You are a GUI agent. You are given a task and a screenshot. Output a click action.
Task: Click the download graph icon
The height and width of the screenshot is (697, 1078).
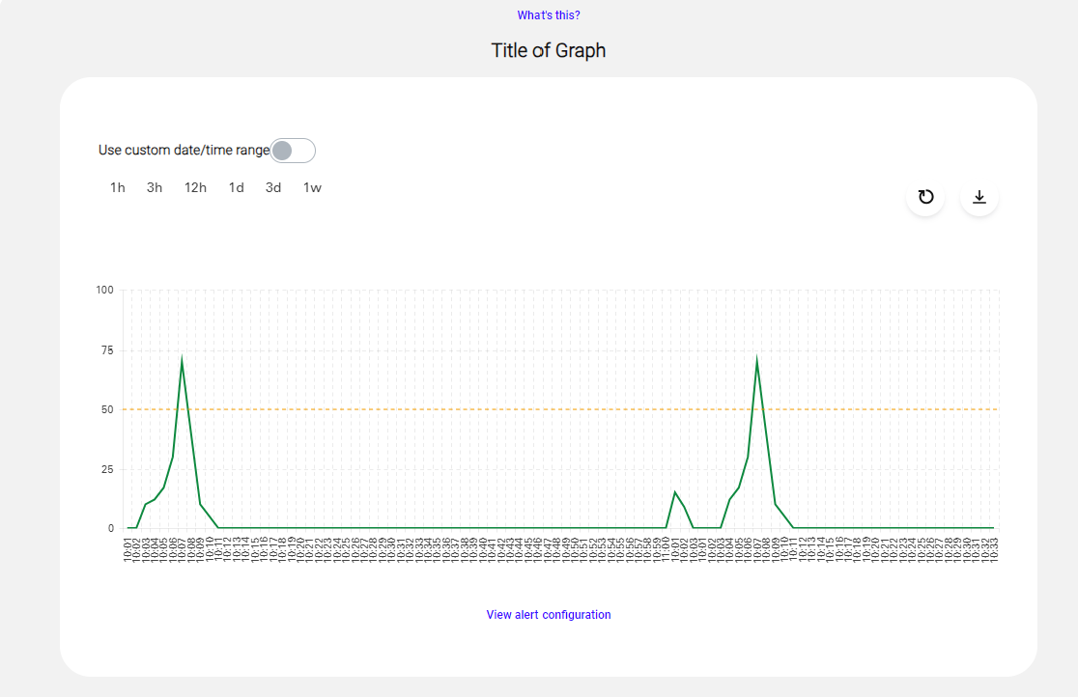979,197
